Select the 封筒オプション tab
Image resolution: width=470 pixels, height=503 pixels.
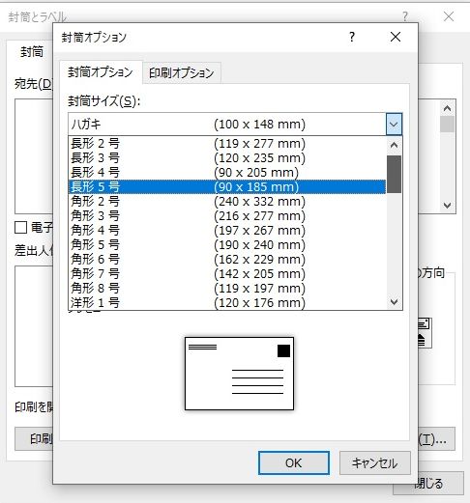coord(101,72)
